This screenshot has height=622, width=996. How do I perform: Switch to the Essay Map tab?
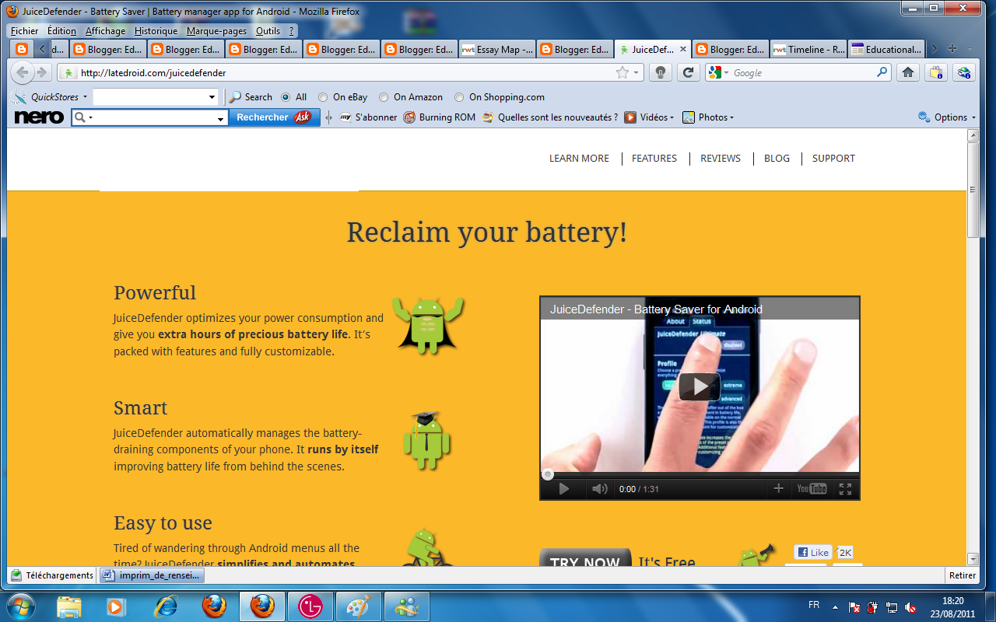(x=497, y=49)
